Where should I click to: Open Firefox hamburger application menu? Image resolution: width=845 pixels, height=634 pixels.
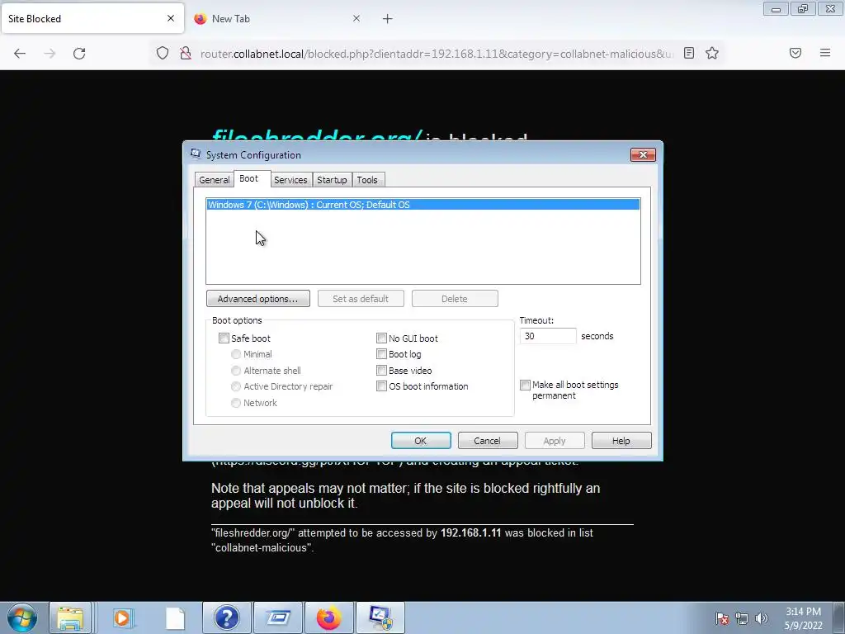point(825,53)
